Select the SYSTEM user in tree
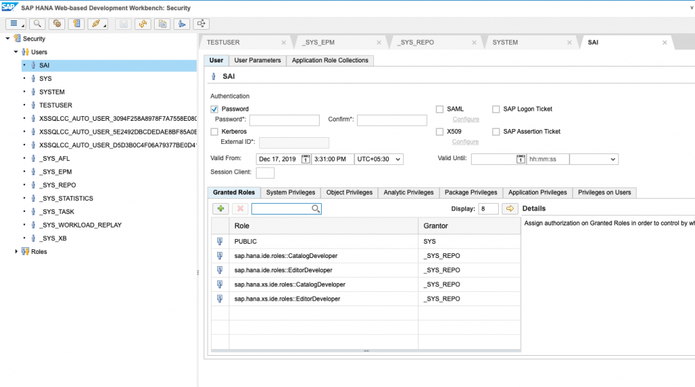 coord(52,92)
